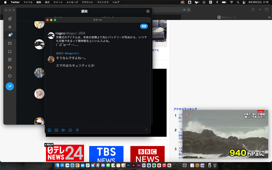Open Explore hashtag icon in Twitter sidebar
This screenshot has width=272, height=170.
(10, 27)
